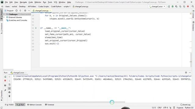Open the Edit menu

point(11,2)
